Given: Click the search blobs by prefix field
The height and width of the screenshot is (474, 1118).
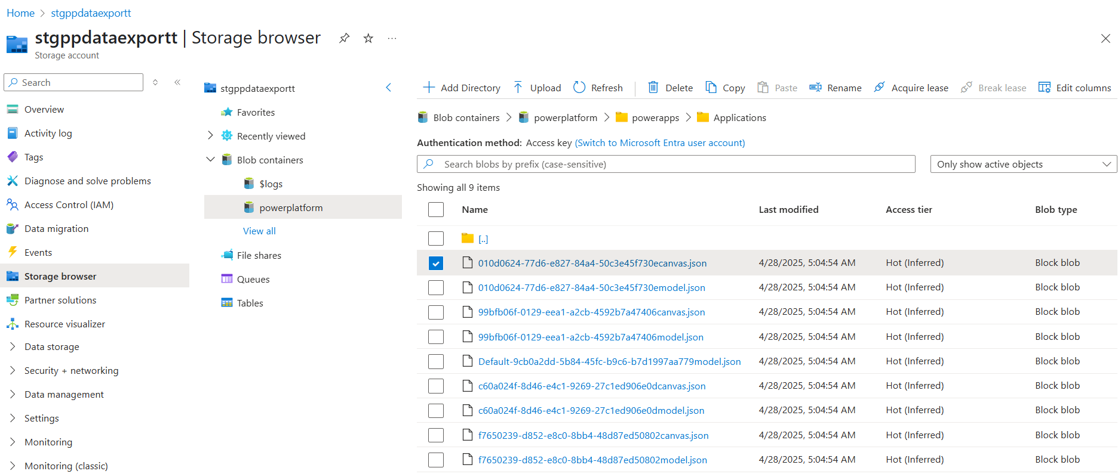Looking at the screenshot, I should click(666, 164).
